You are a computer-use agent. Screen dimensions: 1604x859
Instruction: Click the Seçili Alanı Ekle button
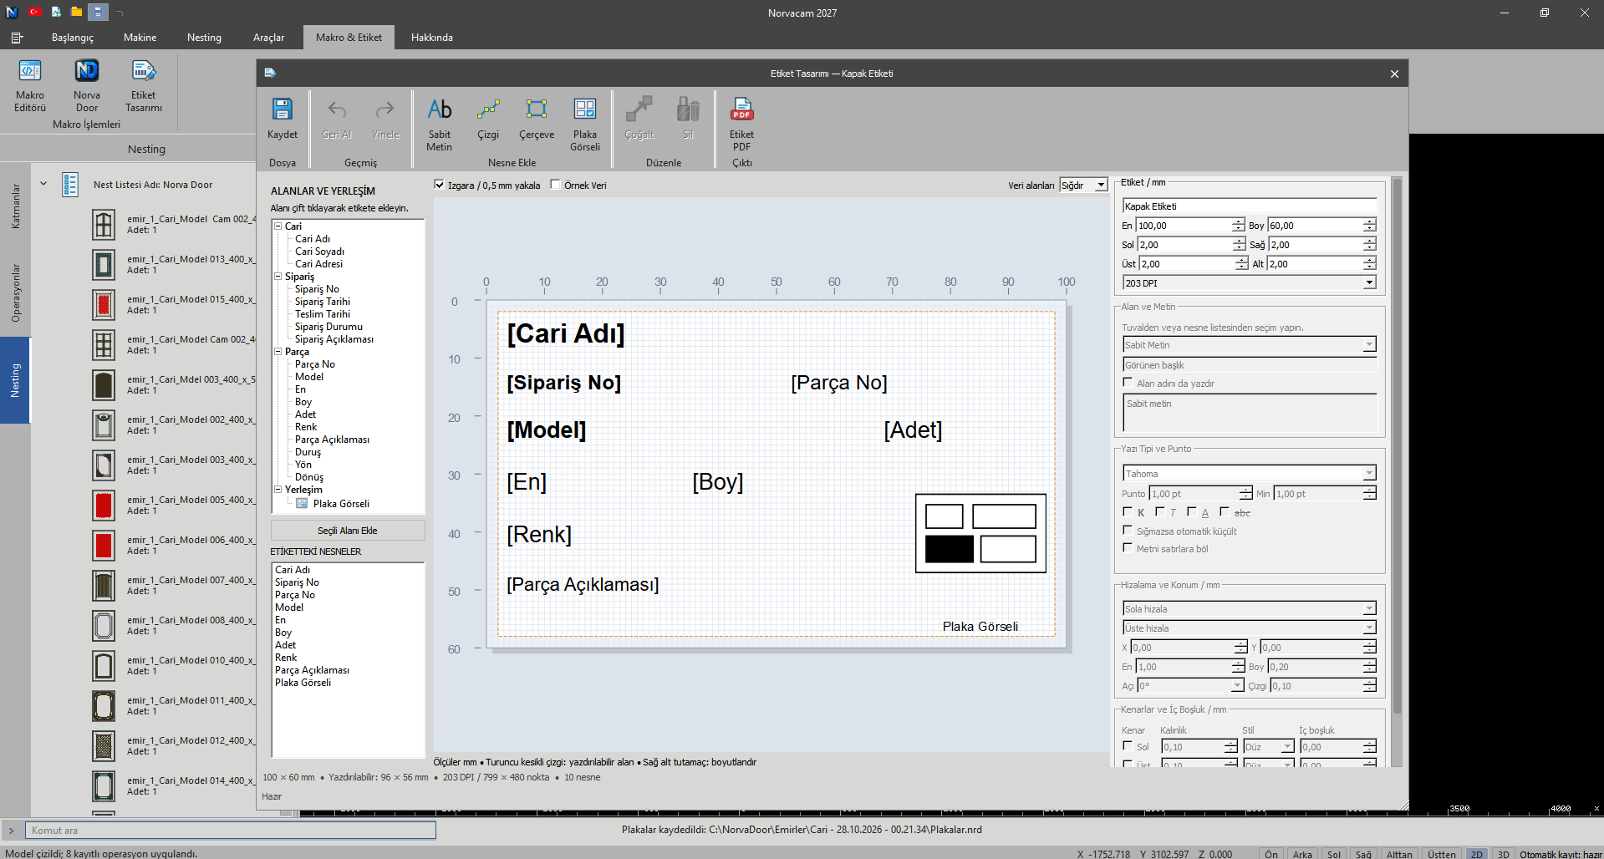(x=348, y=531)
